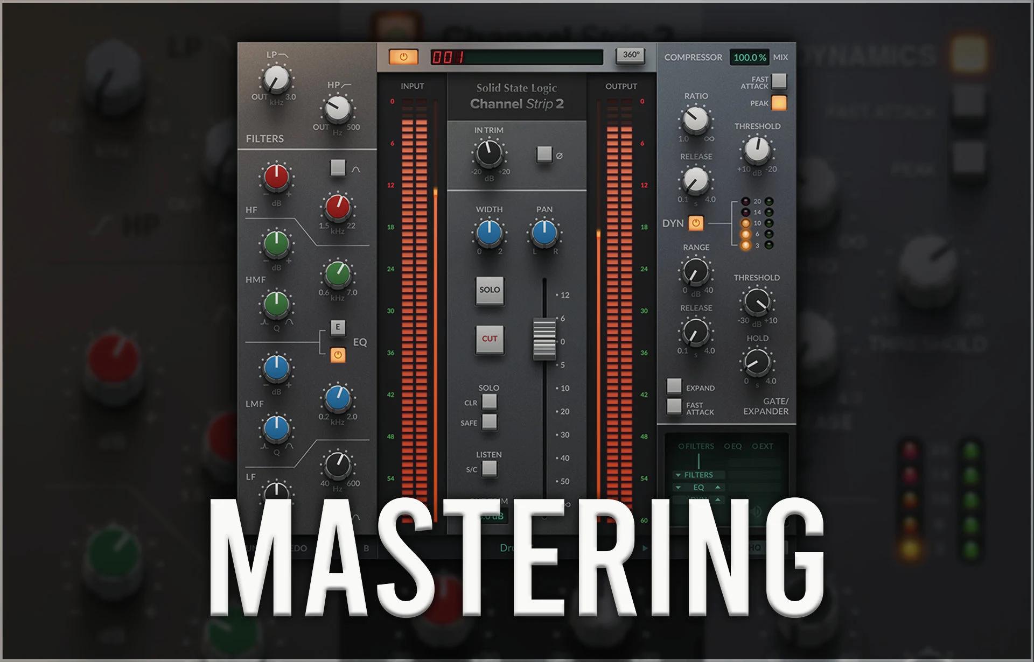Image resolution: width=1034 pixels, height=662 pixels.
Task: Turn the green HMF frequency knob
Action: pyautogui.click(x=337, y=274)
